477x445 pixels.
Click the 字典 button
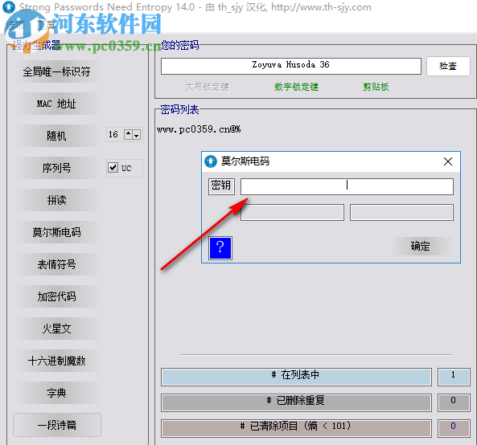pos(57,393)
